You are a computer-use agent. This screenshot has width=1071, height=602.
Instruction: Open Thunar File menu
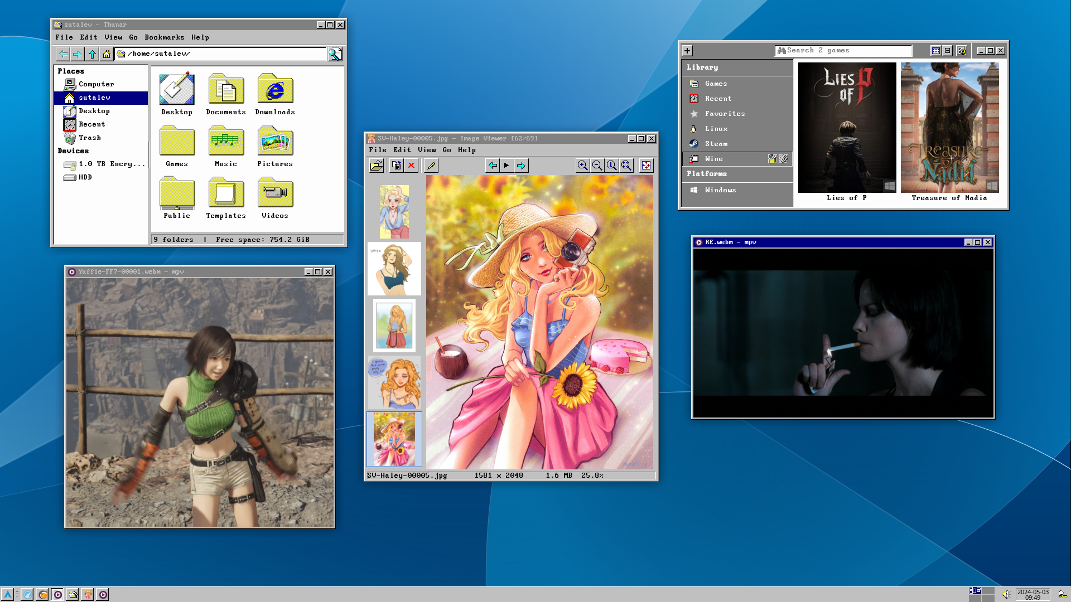64,37
